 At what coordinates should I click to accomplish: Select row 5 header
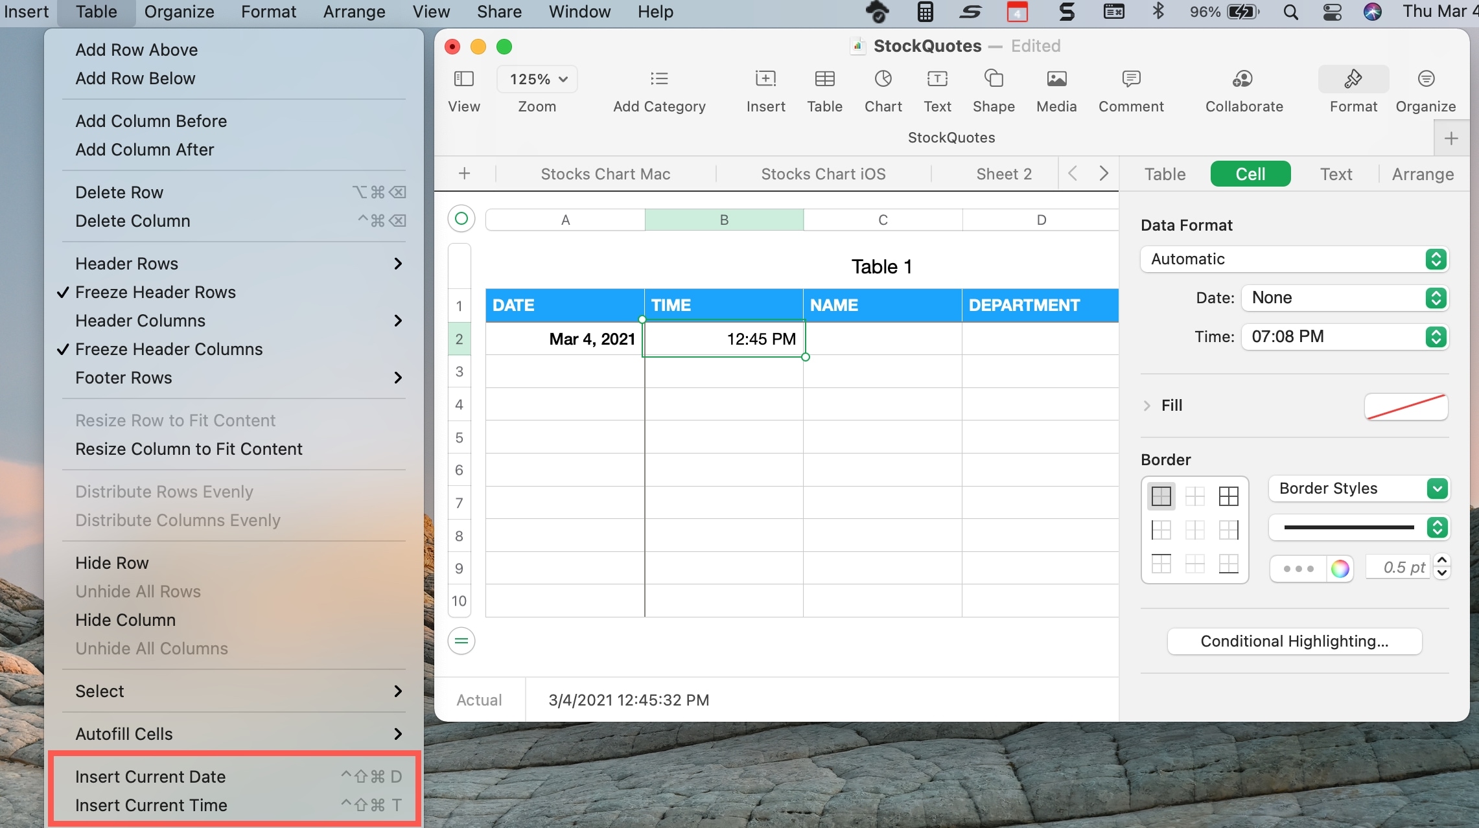click(x=459, y=438)
